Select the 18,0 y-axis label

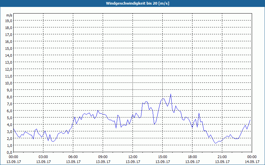(x=9, y=28)
